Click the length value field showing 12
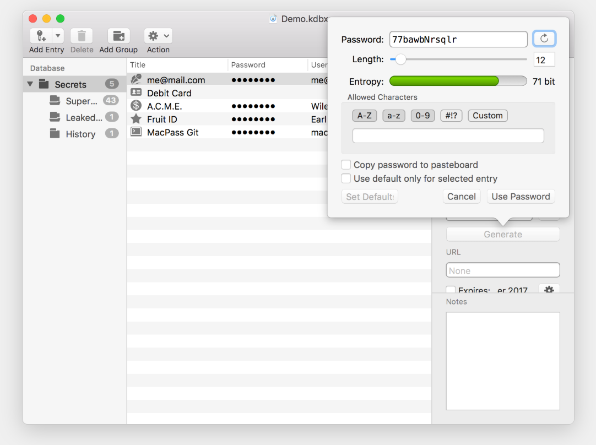Screen dimensions: 596x445 544,59
